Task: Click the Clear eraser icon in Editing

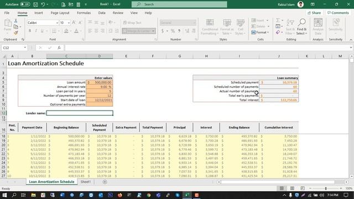Action: point(278,33)
